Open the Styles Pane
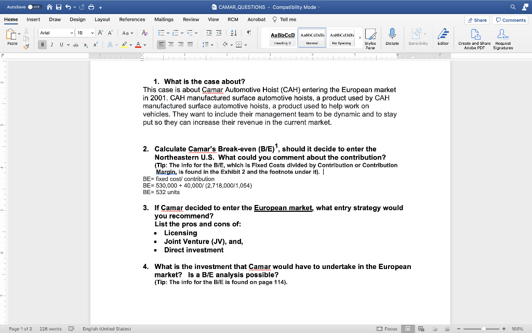The width and height of the screenshot is (532, 333). click(x=370, y=37)
